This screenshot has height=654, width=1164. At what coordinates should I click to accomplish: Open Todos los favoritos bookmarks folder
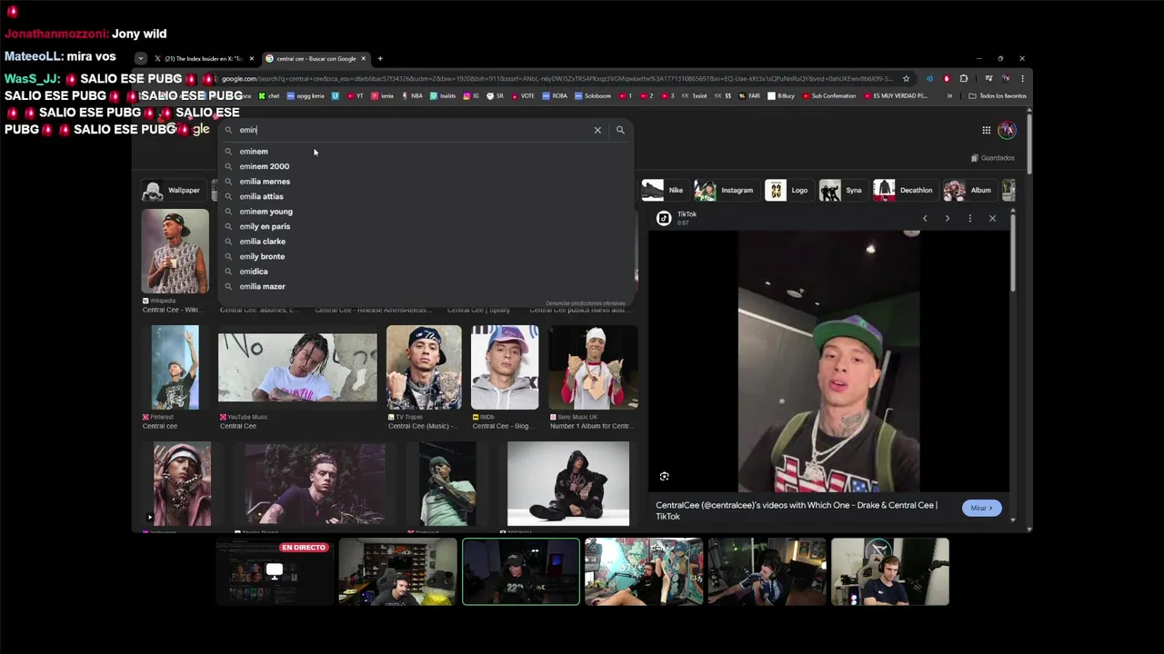click(x=998, y=95)
